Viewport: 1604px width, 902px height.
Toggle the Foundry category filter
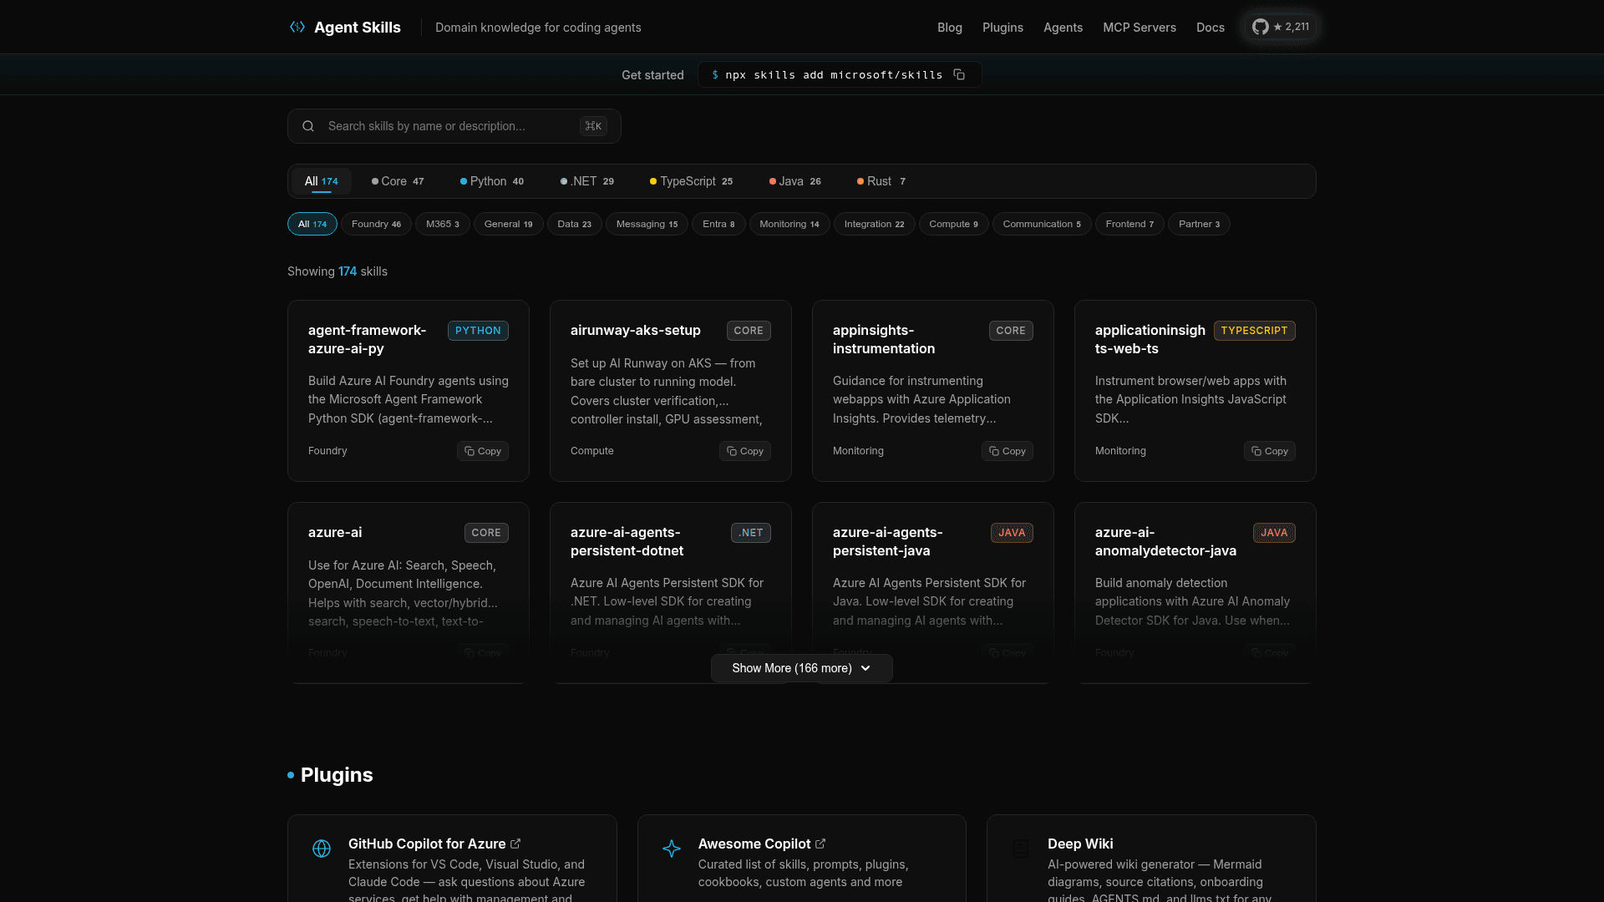[x=376, y=224]
